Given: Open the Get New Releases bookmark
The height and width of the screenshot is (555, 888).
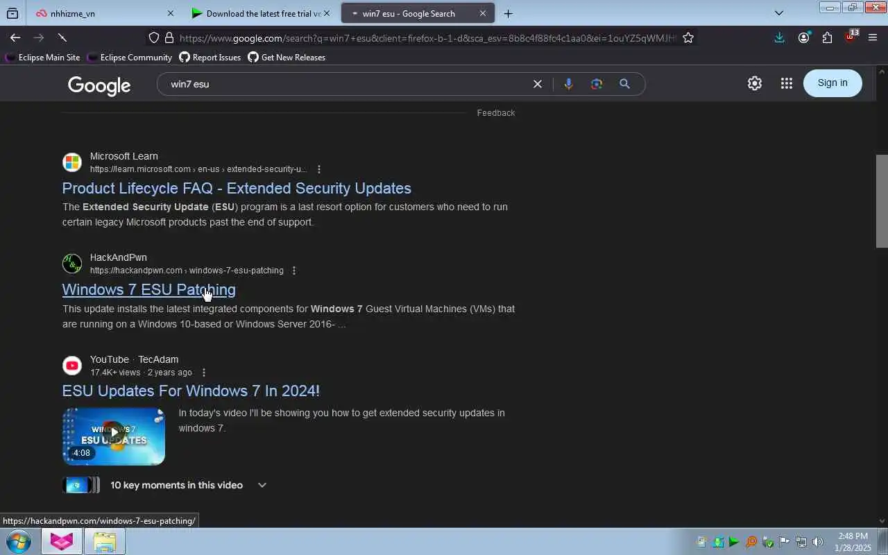Looking at the screenshot, I should pyautogui.click(x=287, y=58).
